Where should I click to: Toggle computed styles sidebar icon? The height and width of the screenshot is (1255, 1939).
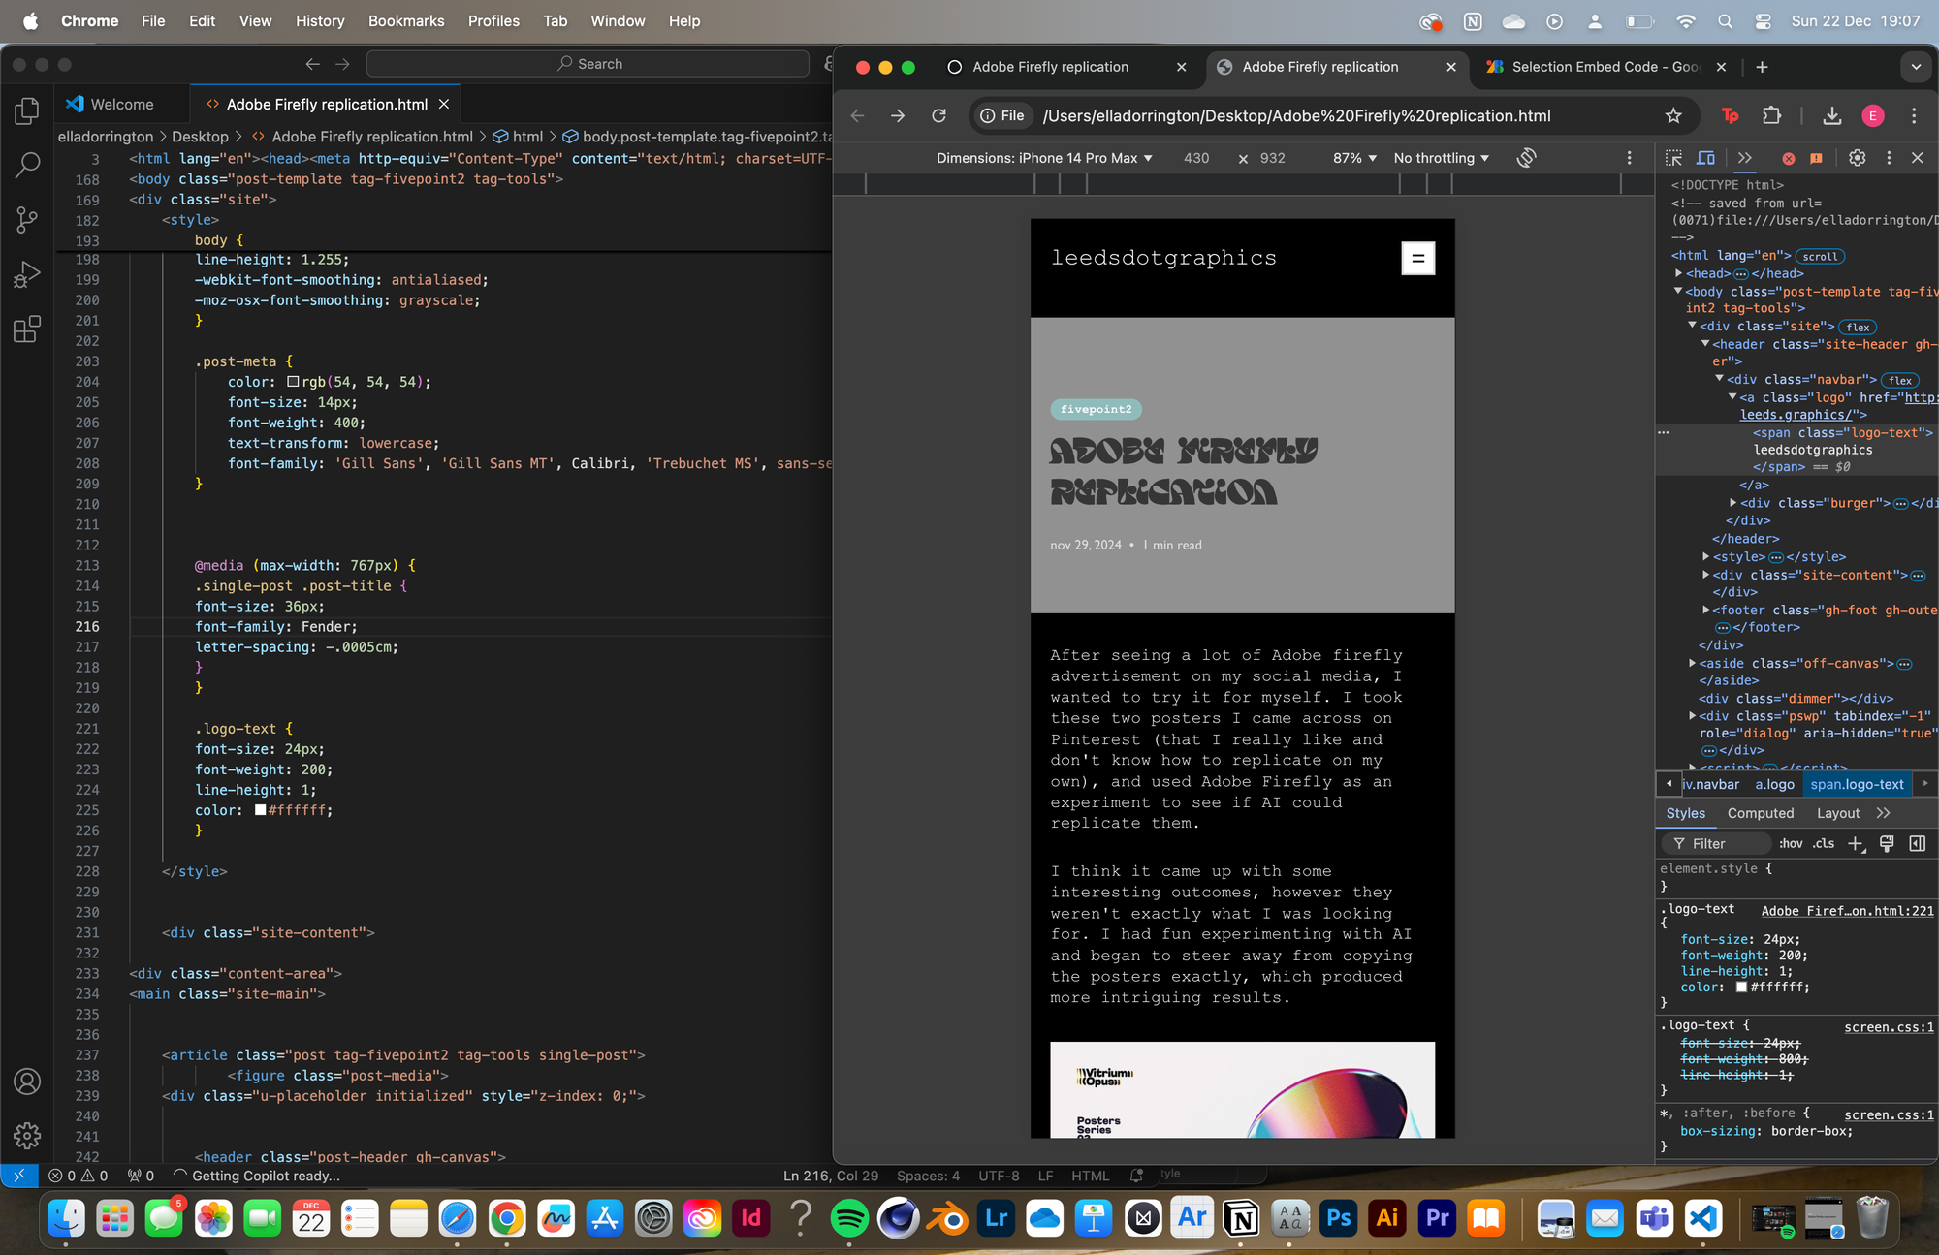click(1918, 844)
